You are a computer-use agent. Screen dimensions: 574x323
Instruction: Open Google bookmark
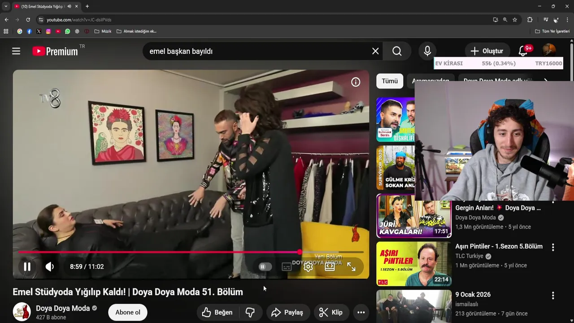click(19, 31)
